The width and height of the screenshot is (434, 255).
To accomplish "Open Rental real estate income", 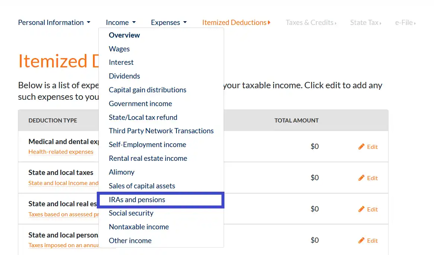I will pyautogui.click(x=148, y=159).
